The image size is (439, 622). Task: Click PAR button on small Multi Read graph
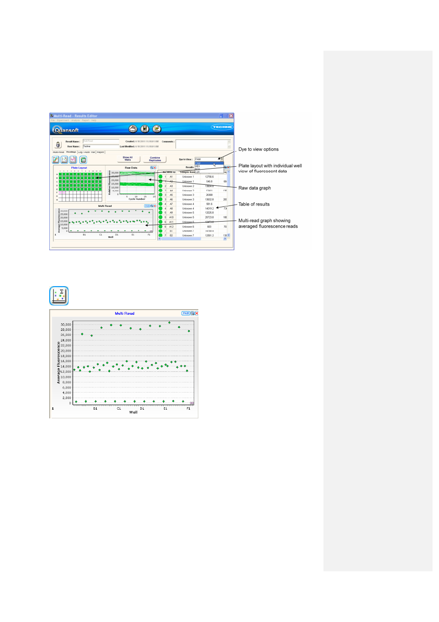[147, 206]
